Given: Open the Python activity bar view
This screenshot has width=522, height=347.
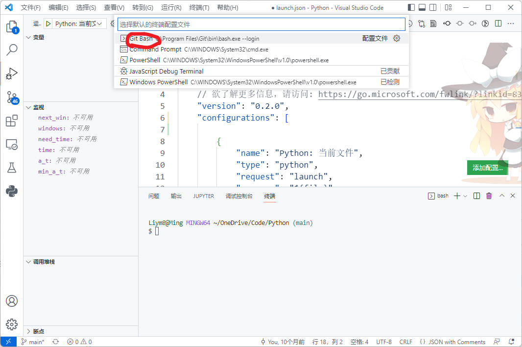Looking at the screenshot, I should 12,191.
